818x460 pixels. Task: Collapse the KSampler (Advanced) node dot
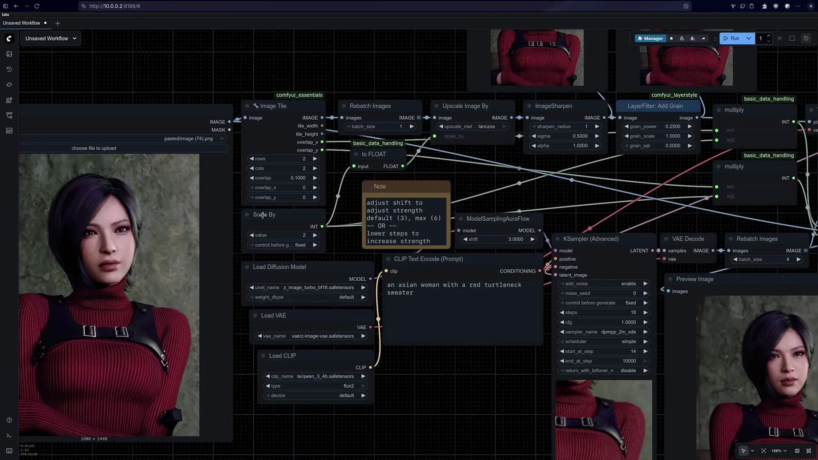557,239
